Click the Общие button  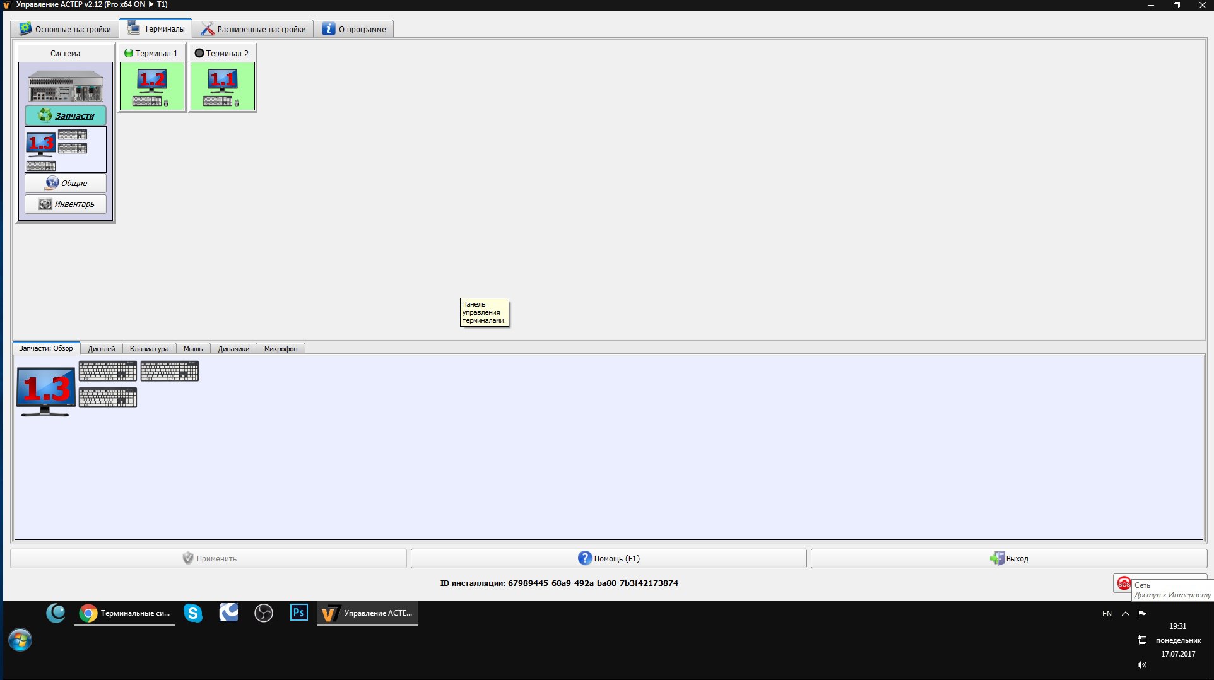66,183
